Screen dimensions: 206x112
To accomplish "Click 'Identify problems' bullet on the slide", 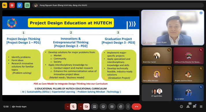I will (21, 57).
